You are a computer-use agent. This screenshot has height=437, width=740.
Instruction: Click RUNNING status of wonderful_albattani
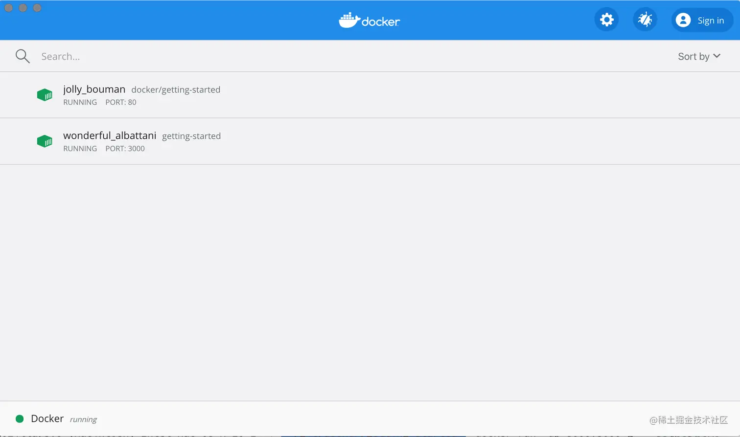coord(80,149)
